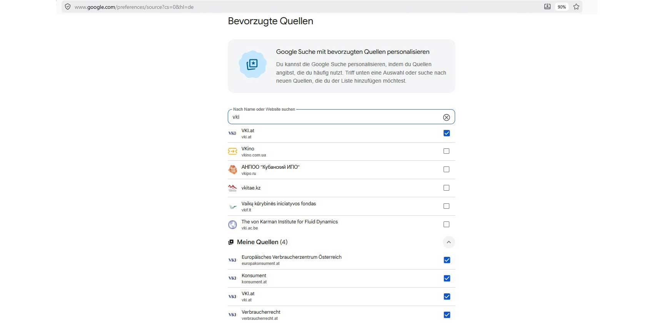Check the von Karman Institute checkbox

click(446, 225)
